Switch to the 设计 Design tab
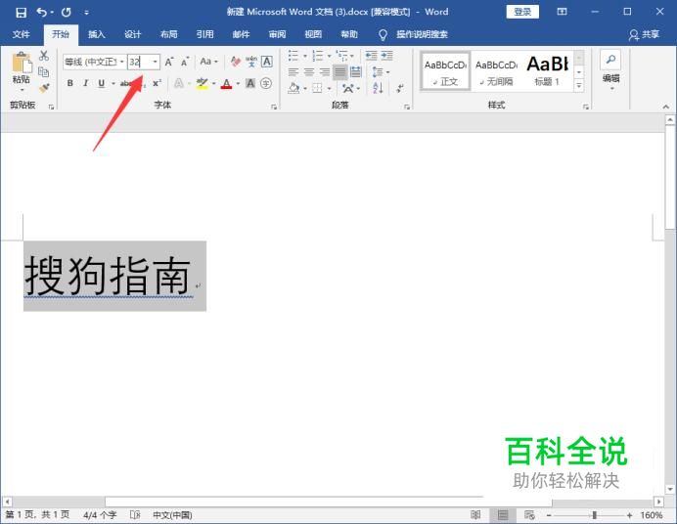This screenshot has width=677, height=524. tap(132, 34)
